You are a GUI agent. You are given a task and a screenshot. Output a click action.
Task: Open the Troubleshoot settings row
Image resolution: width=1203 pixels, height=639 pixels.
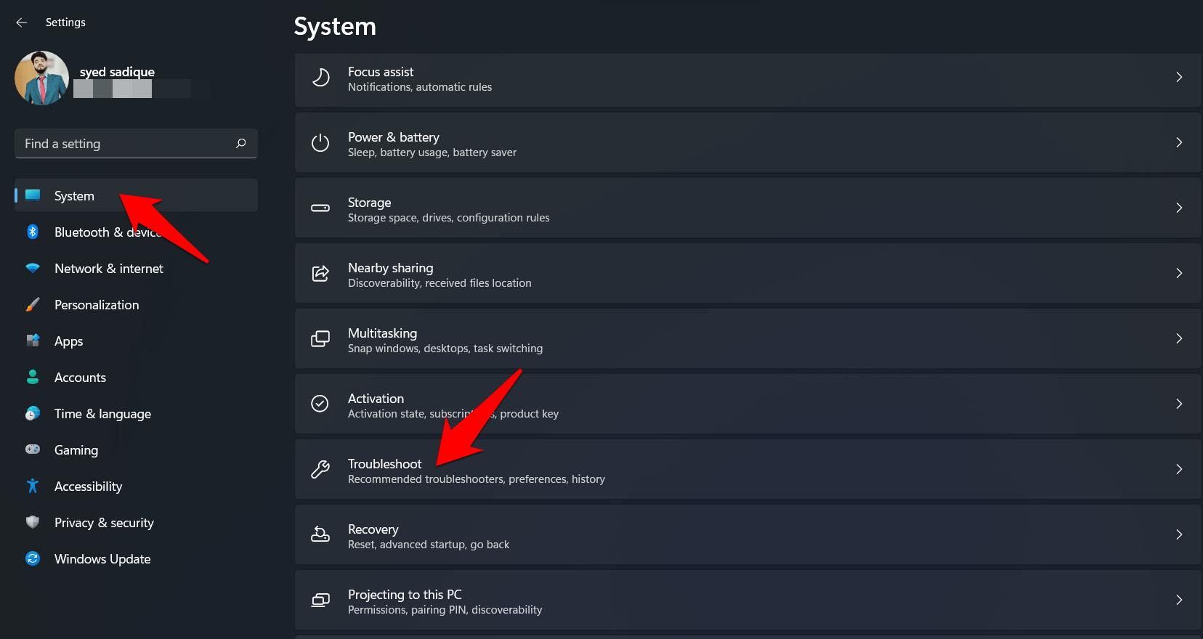point(726,470)
